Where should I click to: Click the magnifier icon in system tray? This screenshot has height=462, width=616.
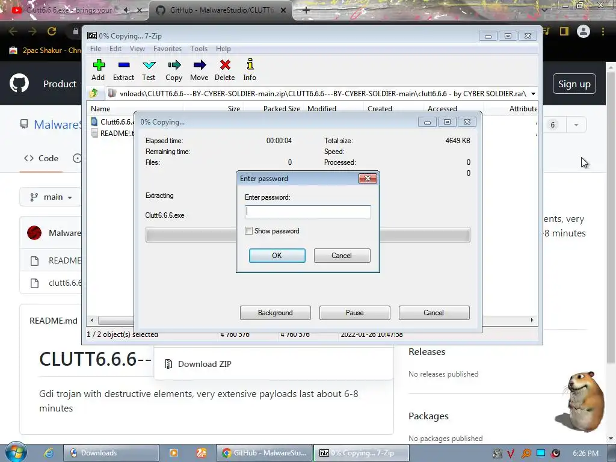(x=526, y=454)
